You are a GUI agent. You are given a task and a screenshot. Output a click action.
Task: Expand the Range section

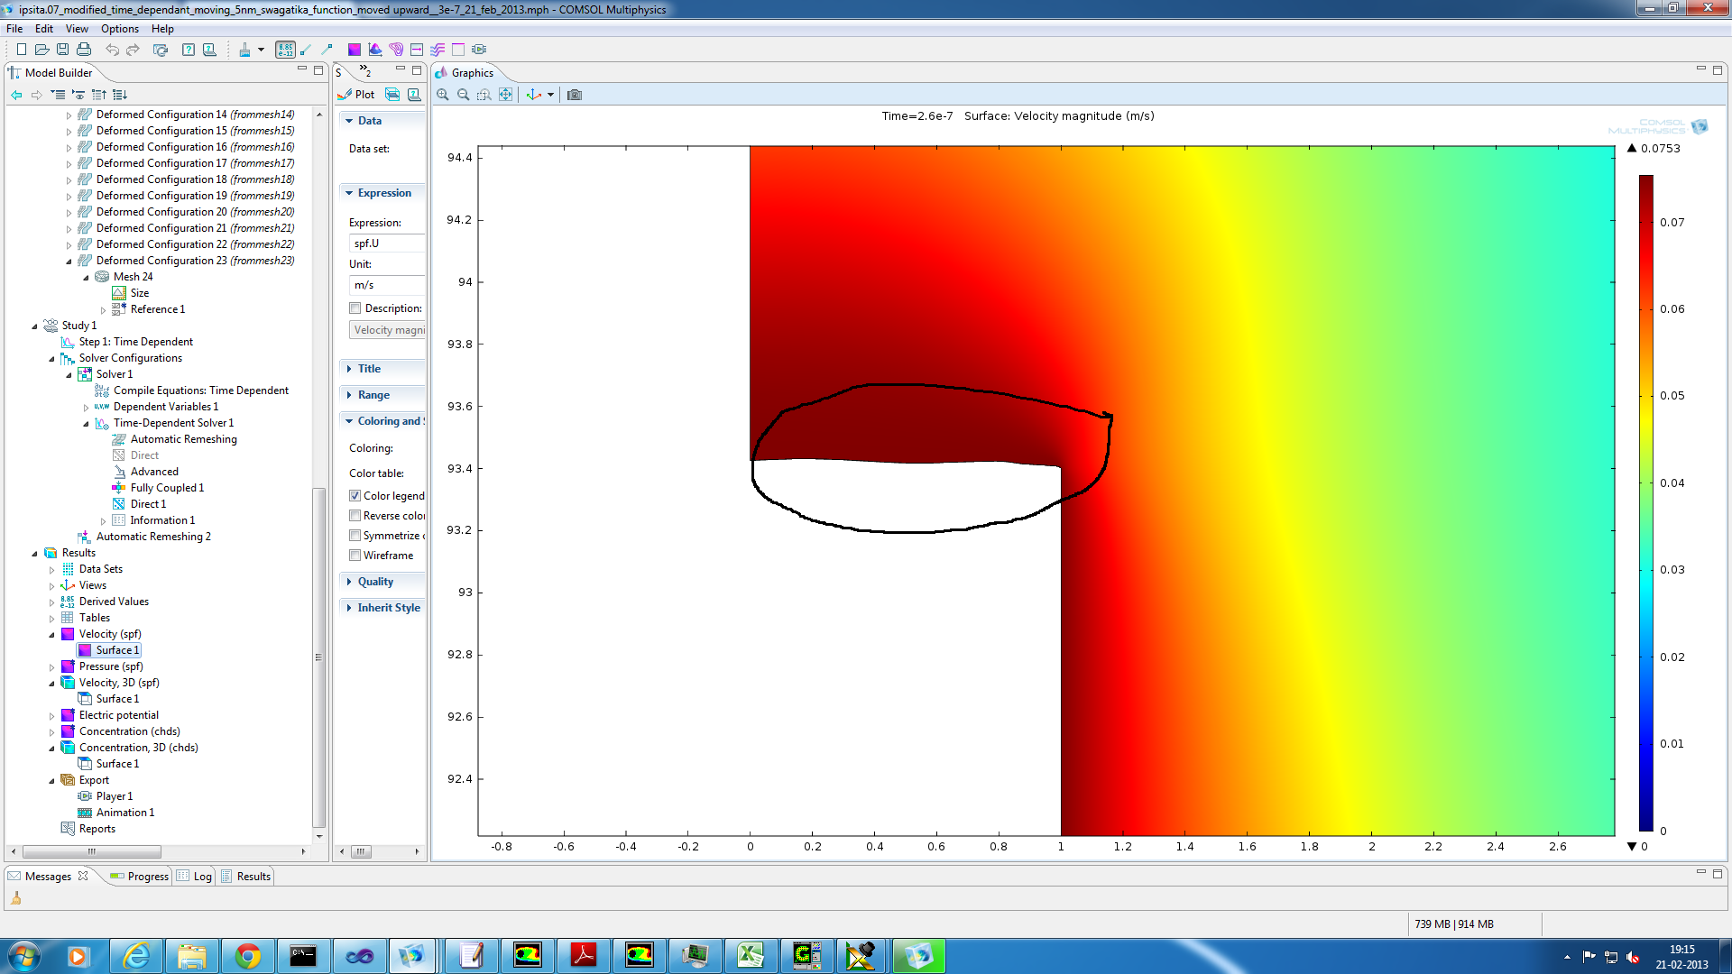(373, 395)
